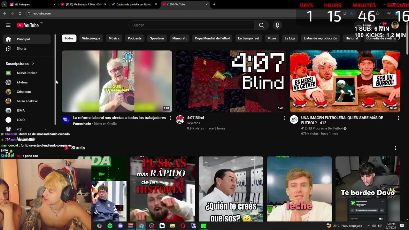409x230 pixels.
Task: Select Copa Mundial de Fútbol chip
Action: (212, 38)
